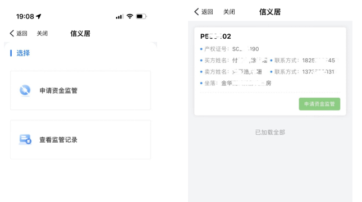Click the 信义居 title in right screen
The width and height of the screenshot is (362, 202).
pyautogui.click(x=269, y=12)
